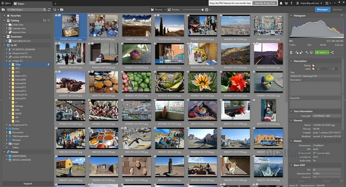
Task: Delete the selected photo with trash icon
Action: pos(291,52)
